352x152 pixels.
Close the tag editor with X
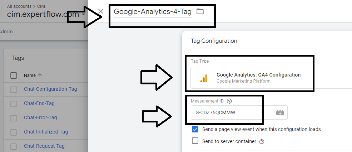[x=101, y=11]
